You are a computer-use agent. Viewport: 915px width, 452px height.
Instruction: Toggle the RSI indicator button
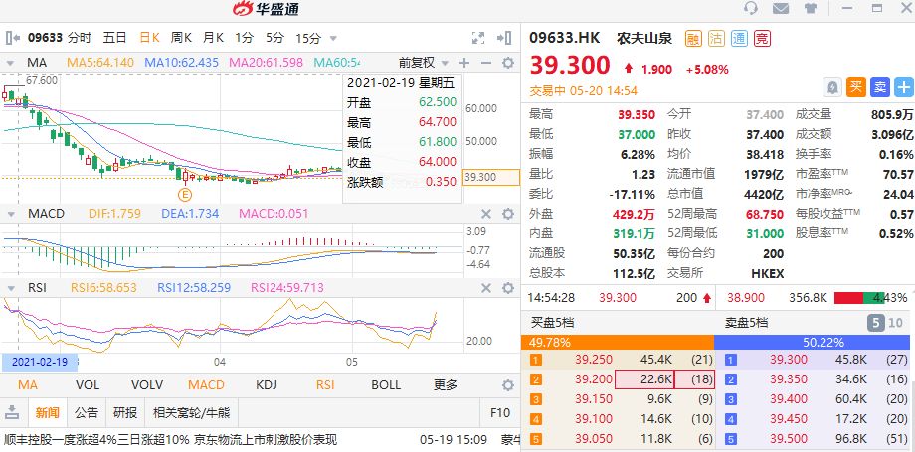[325, 384]
